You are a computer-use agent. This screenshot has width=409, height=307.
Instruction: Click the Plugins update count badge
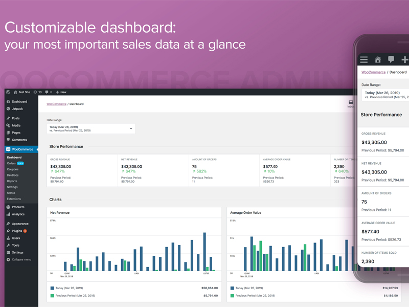pos(25,231)
